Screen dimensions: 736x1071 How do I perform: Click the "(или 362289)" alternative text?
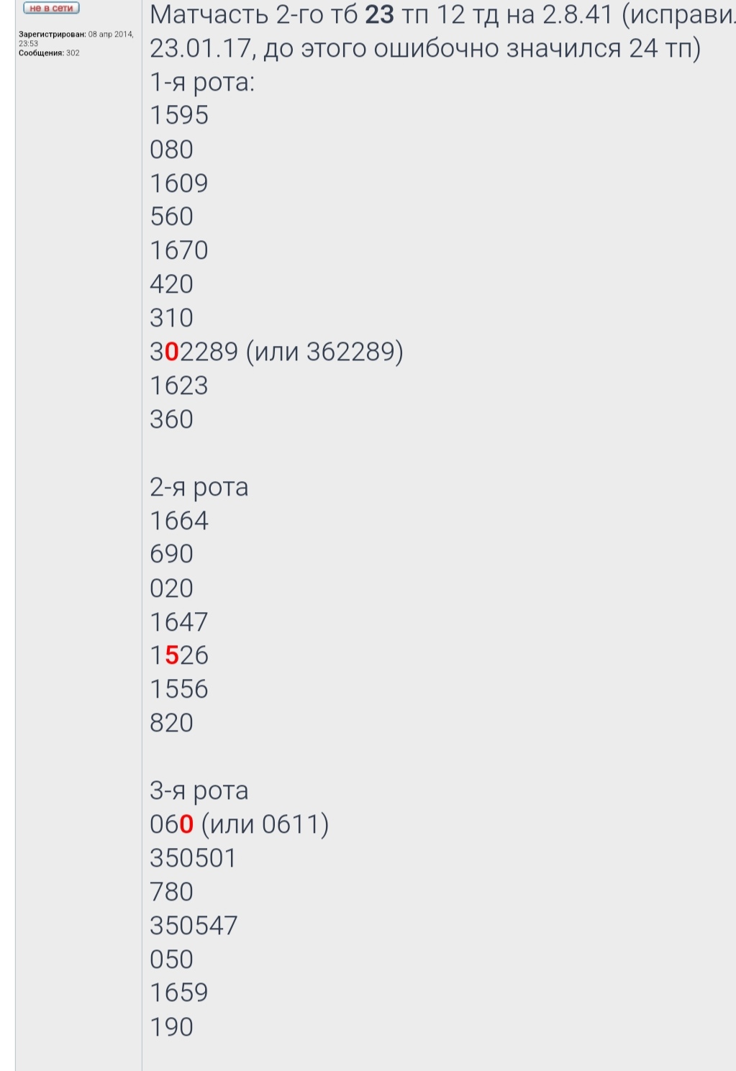324,352
